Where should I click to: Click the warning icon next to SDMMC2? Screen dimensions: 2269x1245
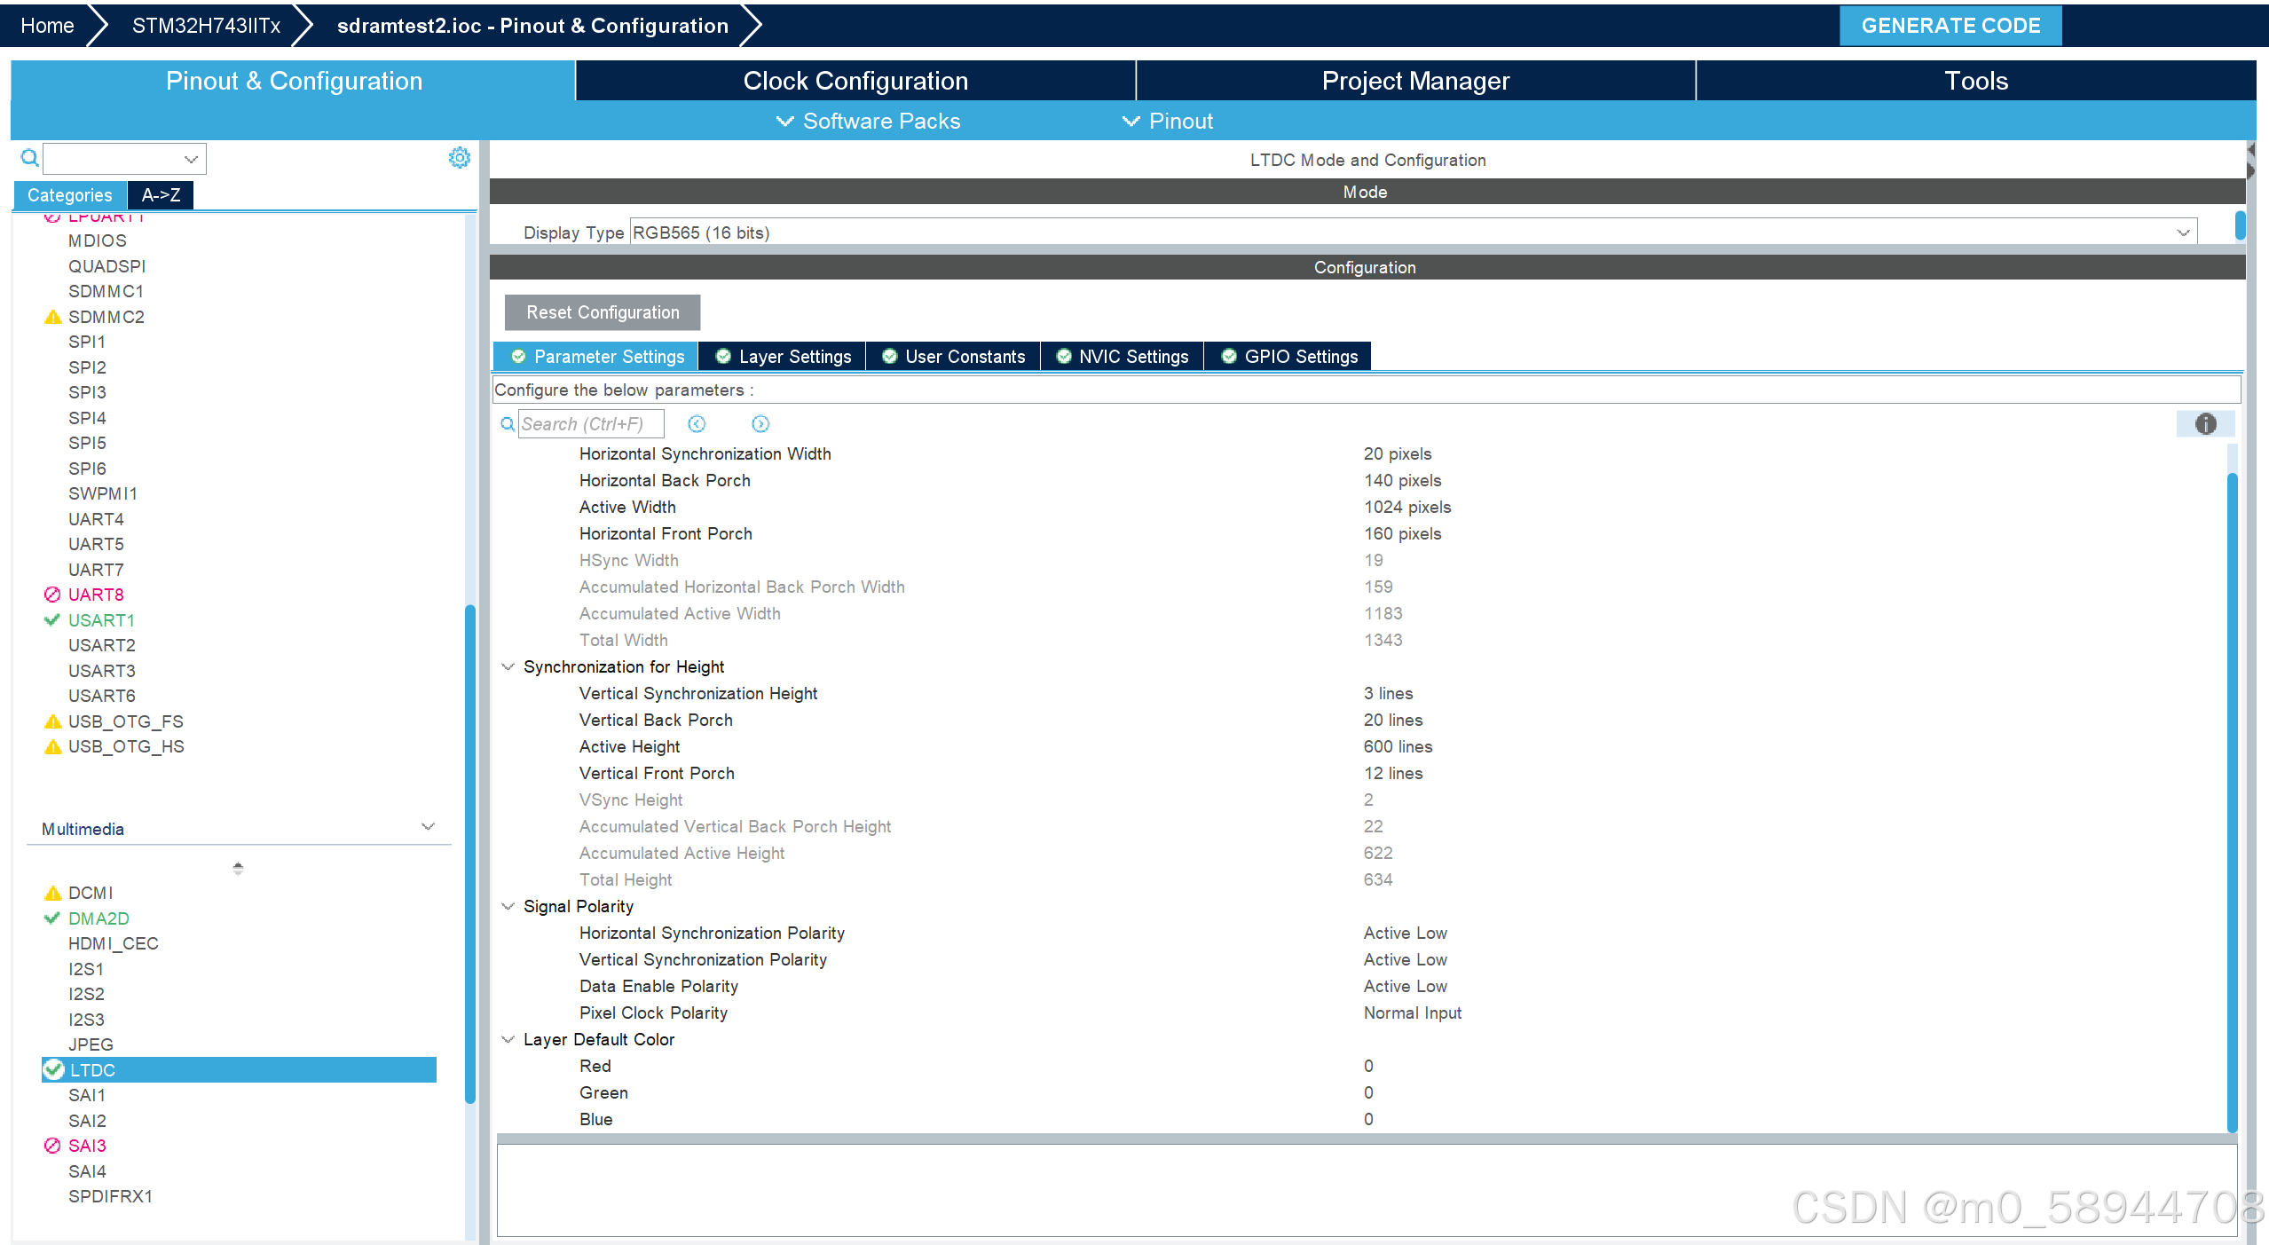coord(52,317)
